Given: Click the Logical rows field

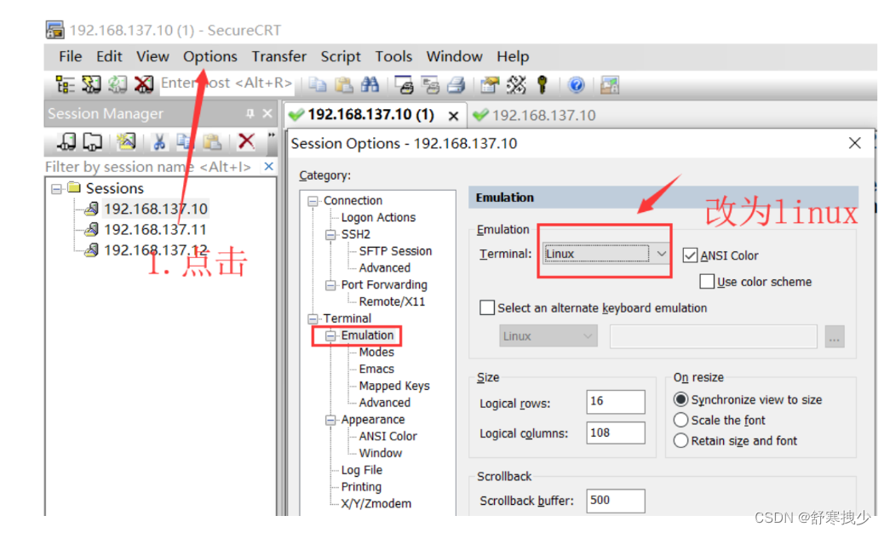Looking at the screenshot, I should click(615, 402).
